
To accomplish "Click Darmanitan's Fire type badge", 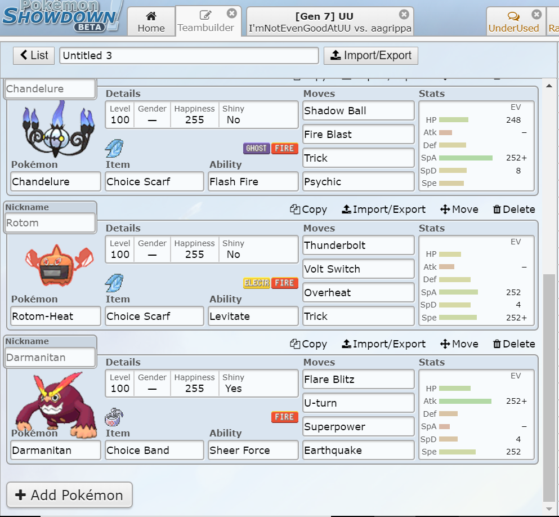I will click(284, 417).
